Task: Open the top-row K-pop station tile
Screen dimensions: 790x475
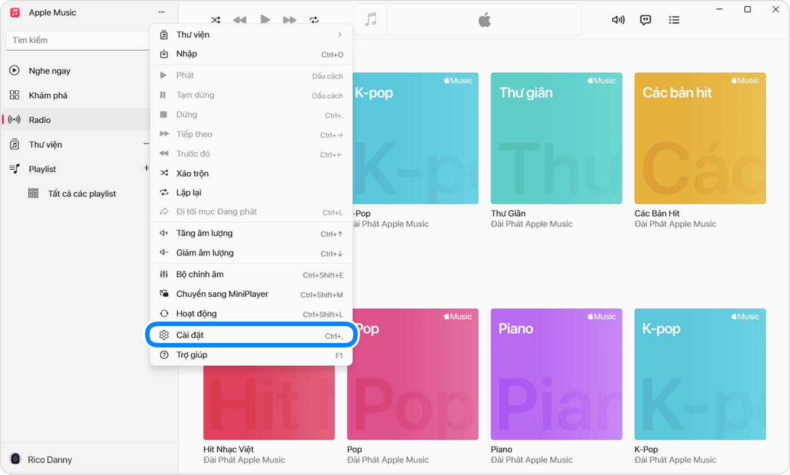Action: click(x=415, y=138)
